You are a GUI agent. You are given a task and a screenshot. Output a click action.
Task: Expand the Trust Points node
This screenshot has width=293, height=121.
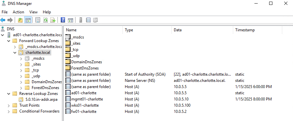pos(8,106)
